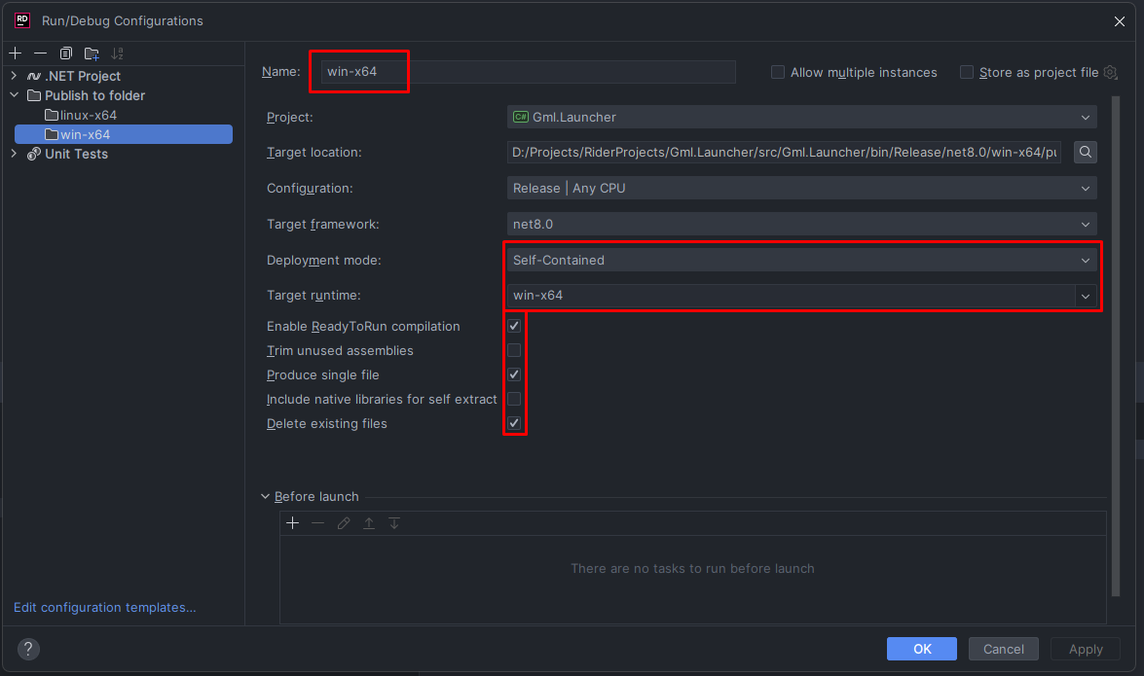Click the OK button
This screenshot has height=676, width=1144.
click(x=921, y=649)
